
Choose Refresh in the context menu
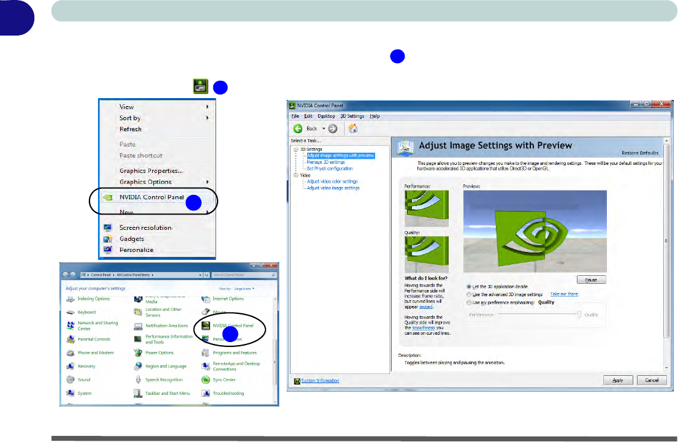(x=130, y=129)
